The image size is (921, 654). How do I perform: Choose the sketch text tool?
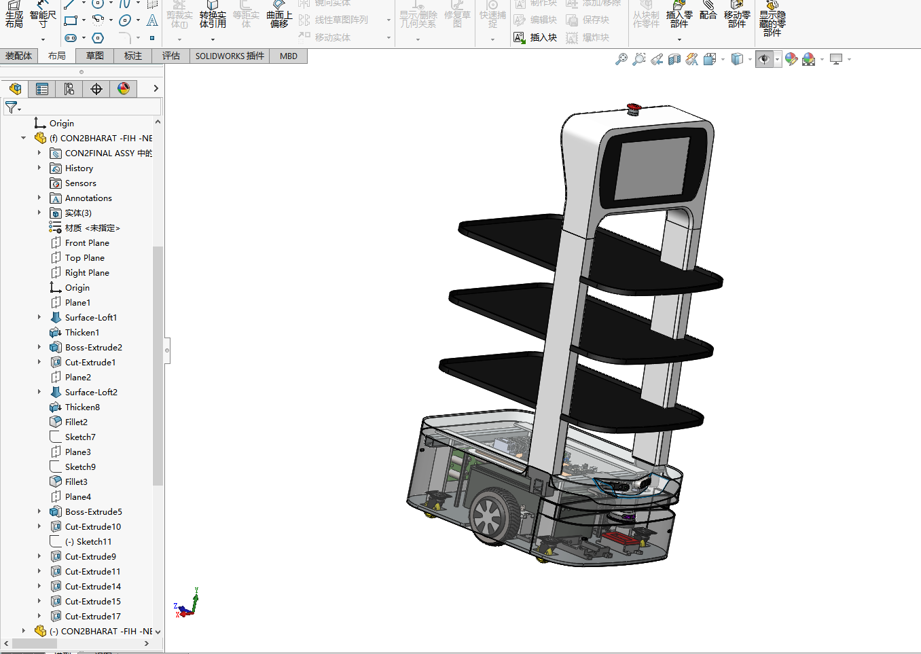152,20
